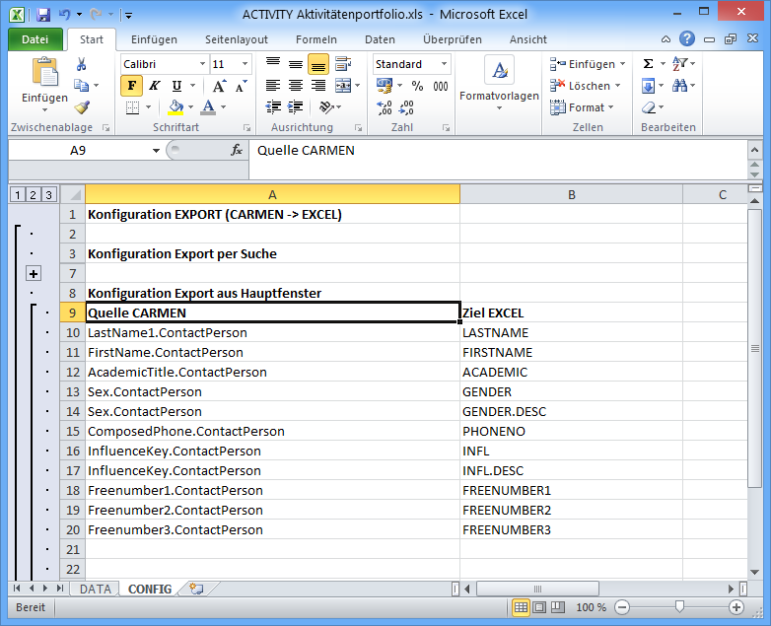Toggle bottom vertical alignment button
The image size is (771, 626).
click(x=317, y=64)
